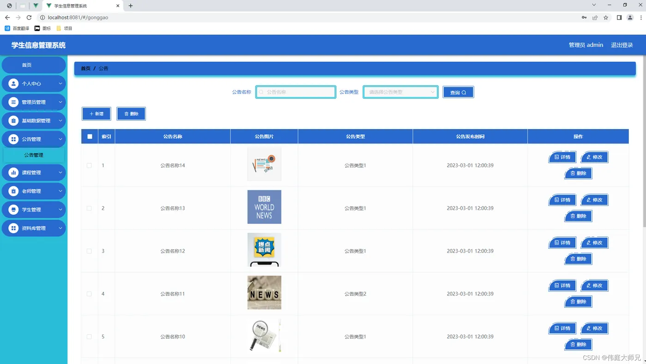
Task: Open the Chrome three-dot menu
Action: (641, 18)
